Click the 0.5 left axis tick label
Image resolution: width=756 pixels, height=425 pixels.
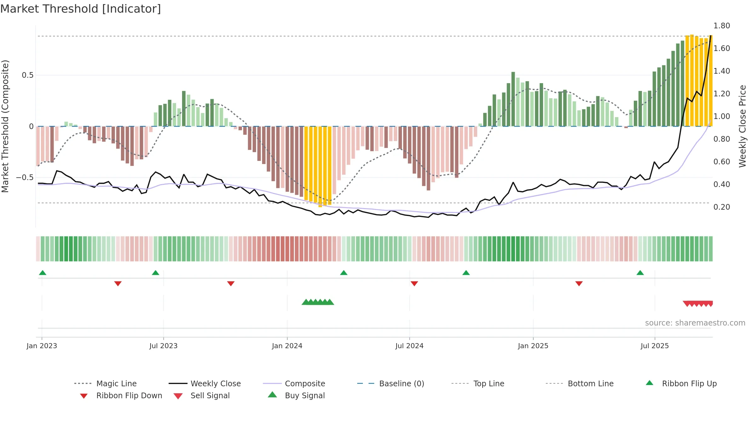28,75
